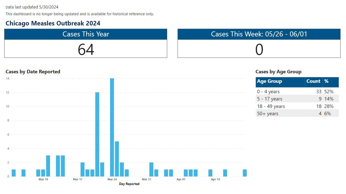Screen dimensions: 346x194
Task: Click the leftmost bar in the chart
Action: [14, 173]
